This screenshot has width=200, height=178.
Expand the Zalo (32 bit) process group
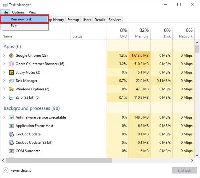click(4, 98)
